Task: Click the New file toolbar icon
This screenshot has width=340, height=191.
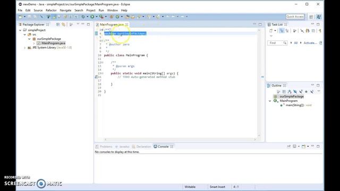Action: (20, 16)
